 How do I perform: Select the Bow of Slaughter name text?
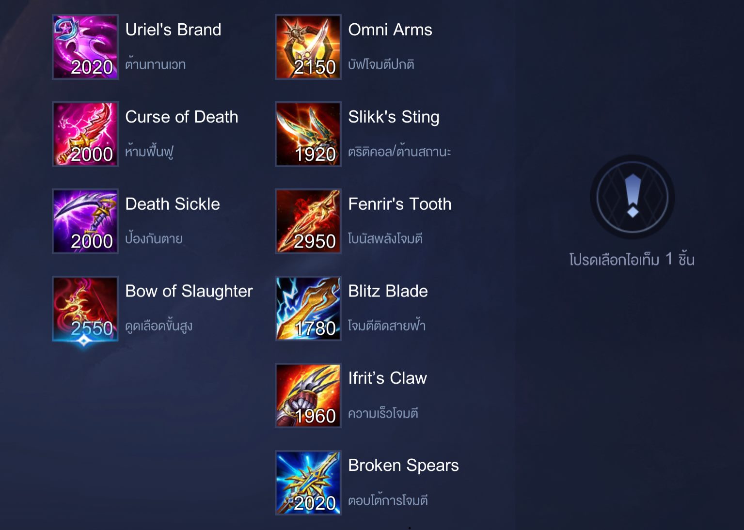point(189,291)
